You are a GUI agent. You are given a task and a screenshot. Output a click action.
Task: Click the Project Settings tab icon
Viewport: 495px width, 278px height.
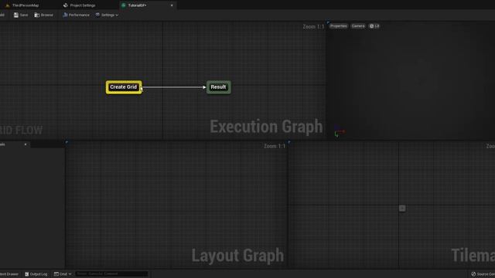[66, 5]
